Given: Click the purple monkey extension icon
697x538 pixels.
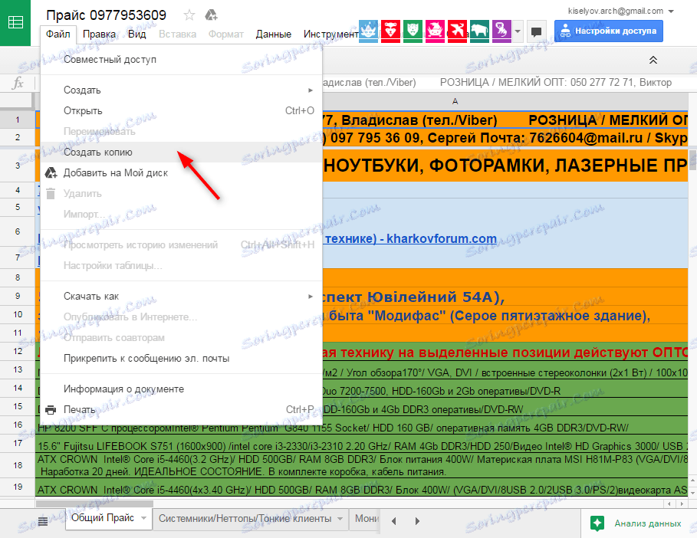Looking at the screenshot, I should pos(501,31).
